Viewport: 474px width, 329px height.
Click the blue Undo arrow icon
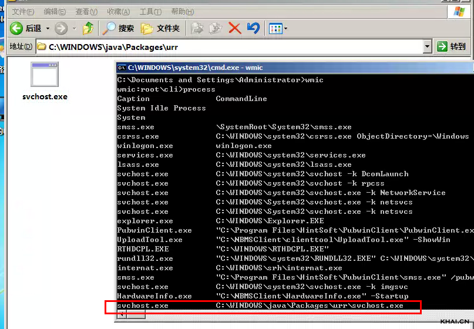pyautogui.click(x=253, y=28)
